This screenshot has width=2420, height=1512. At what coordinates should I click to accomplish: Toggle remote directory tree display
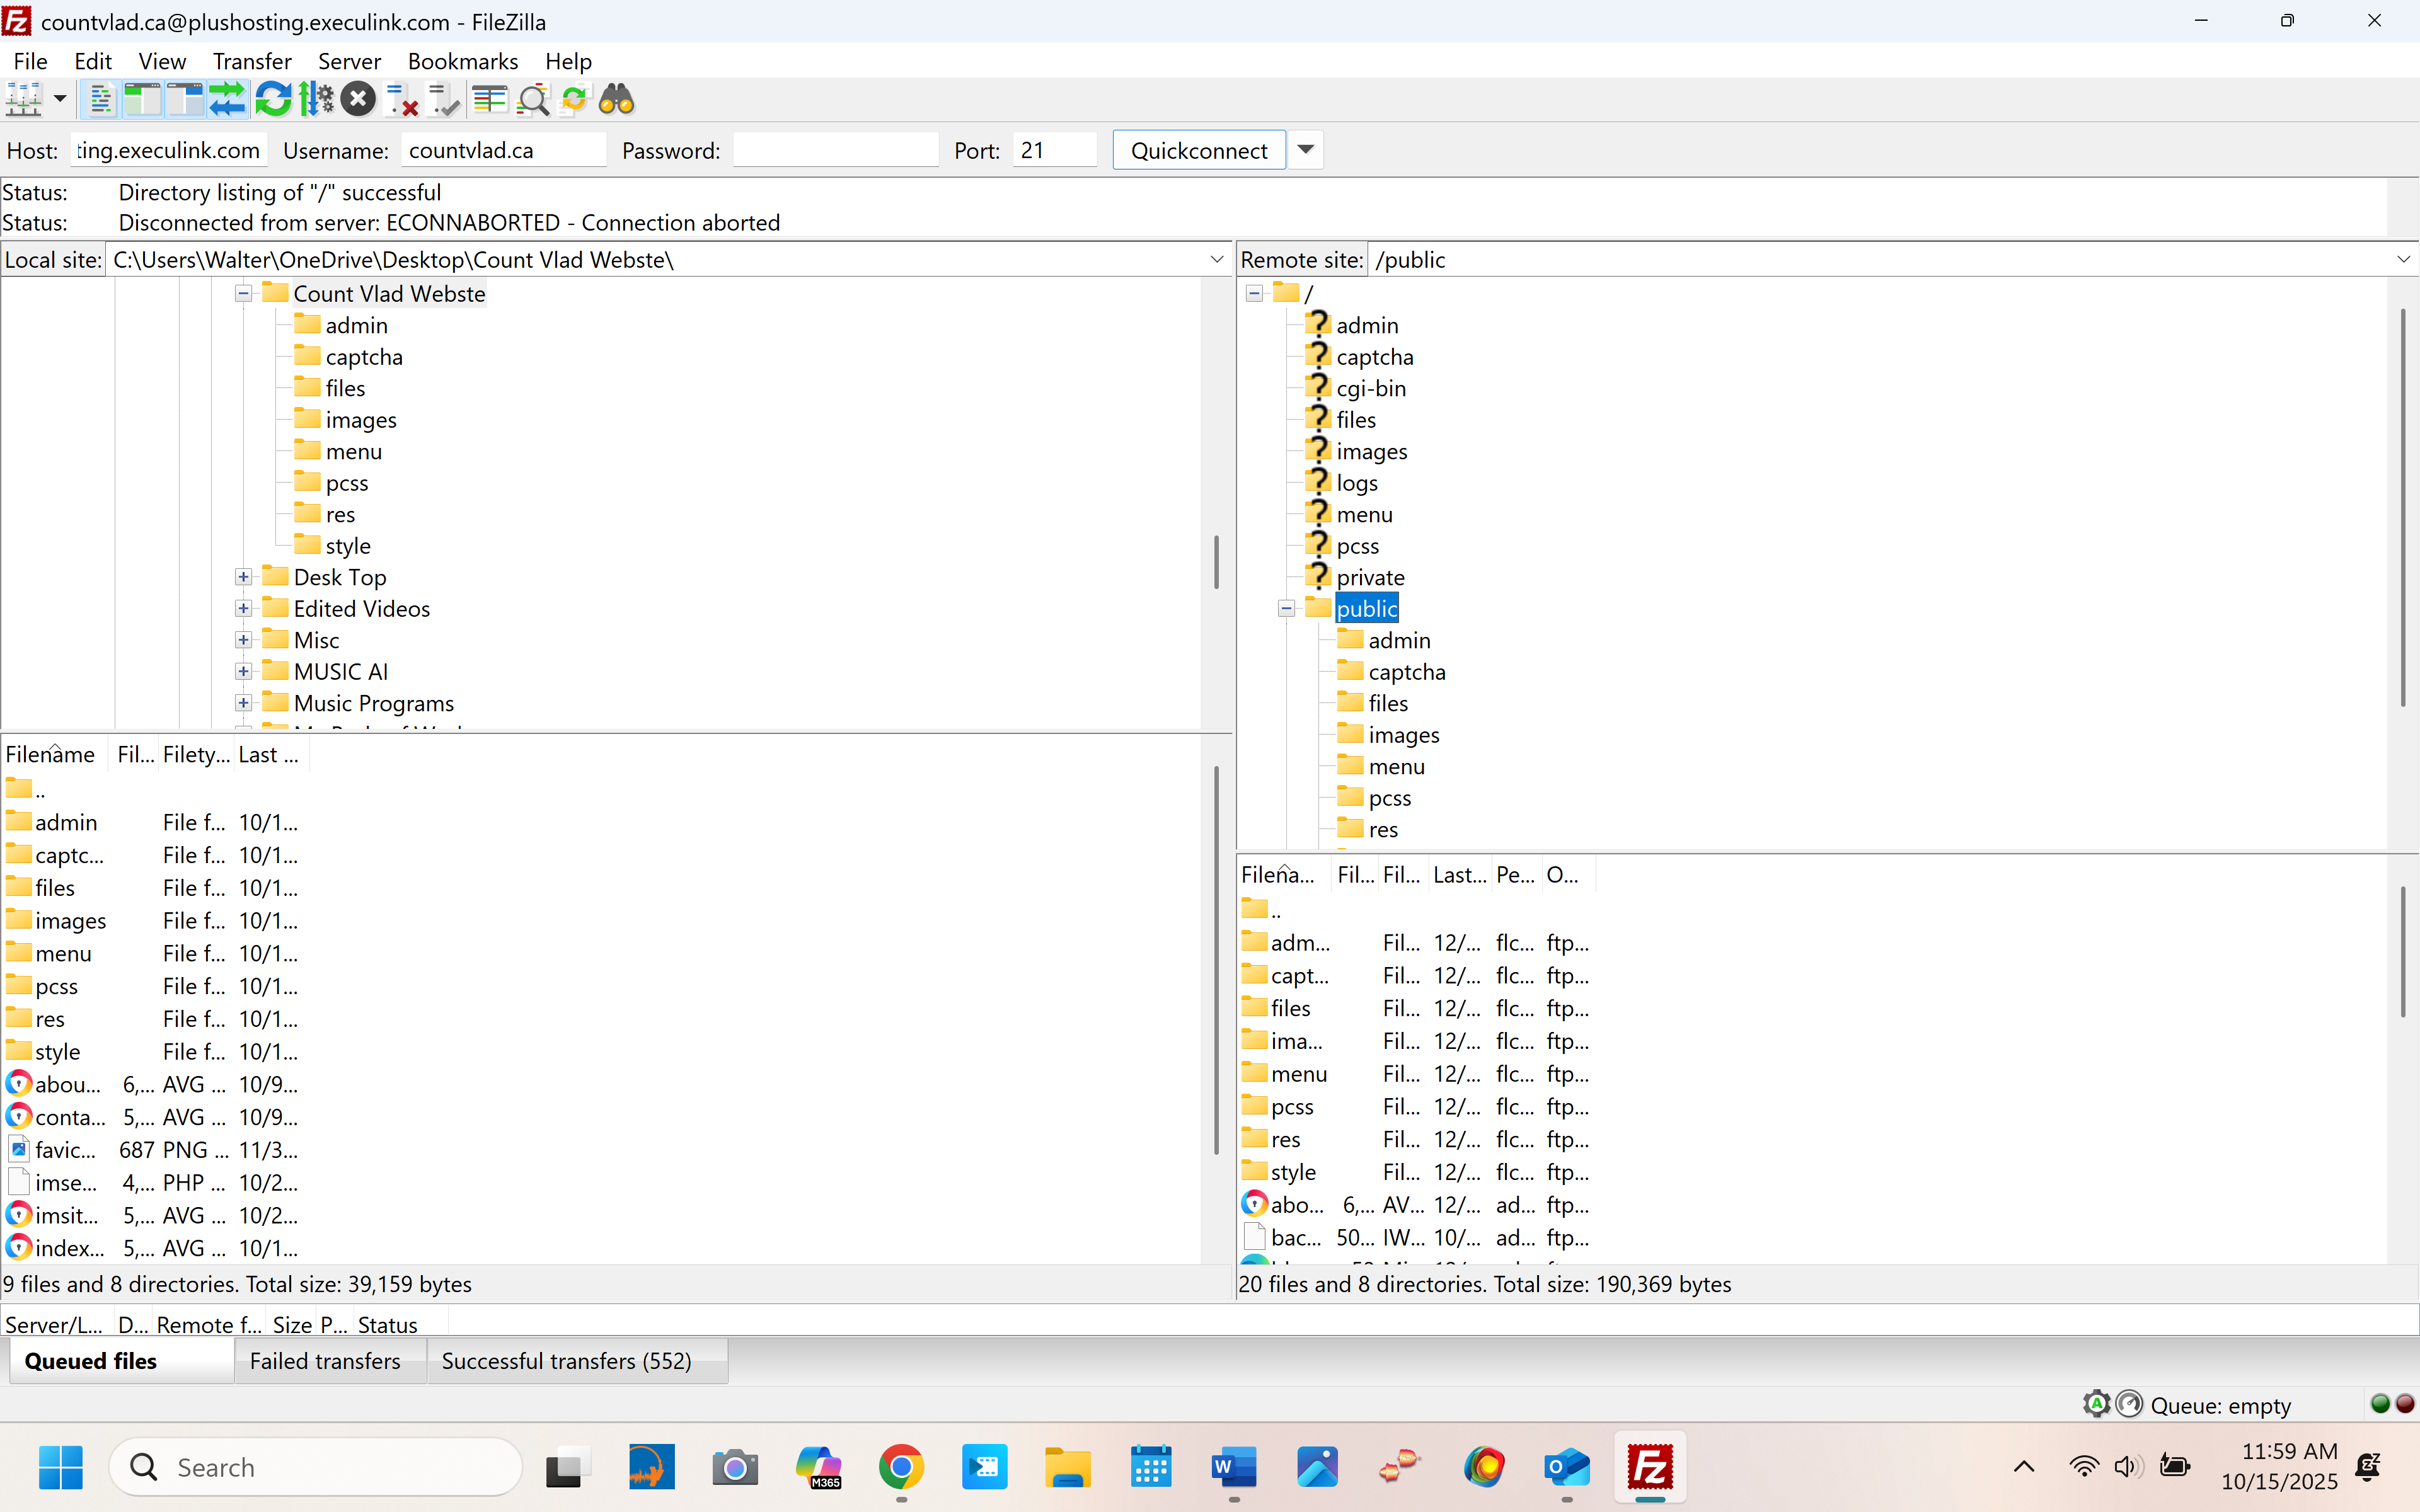(x=185, y=99)
